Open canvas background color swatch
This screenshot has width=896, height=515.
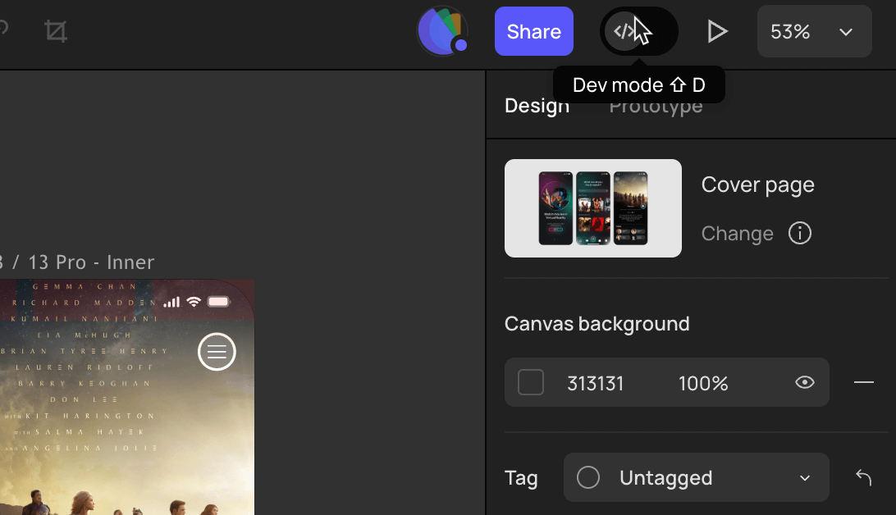[x=530, y=382]
